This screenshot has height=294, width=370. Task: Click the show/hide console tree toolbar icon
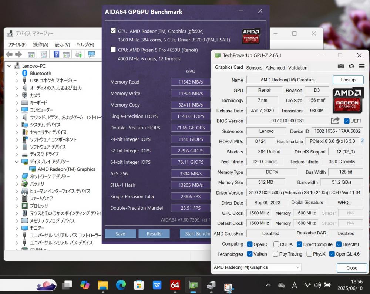31,55
